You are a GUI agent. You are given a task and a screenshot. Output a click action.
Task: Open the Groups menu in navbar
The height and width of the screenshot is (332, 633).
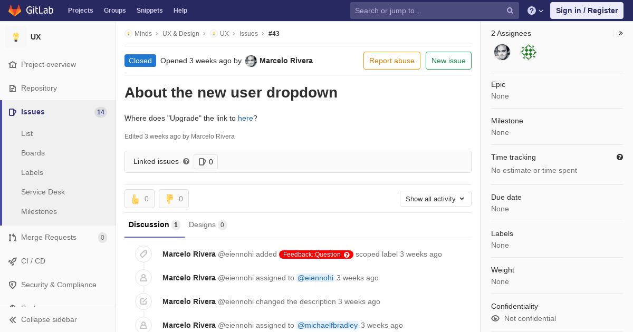114,11
